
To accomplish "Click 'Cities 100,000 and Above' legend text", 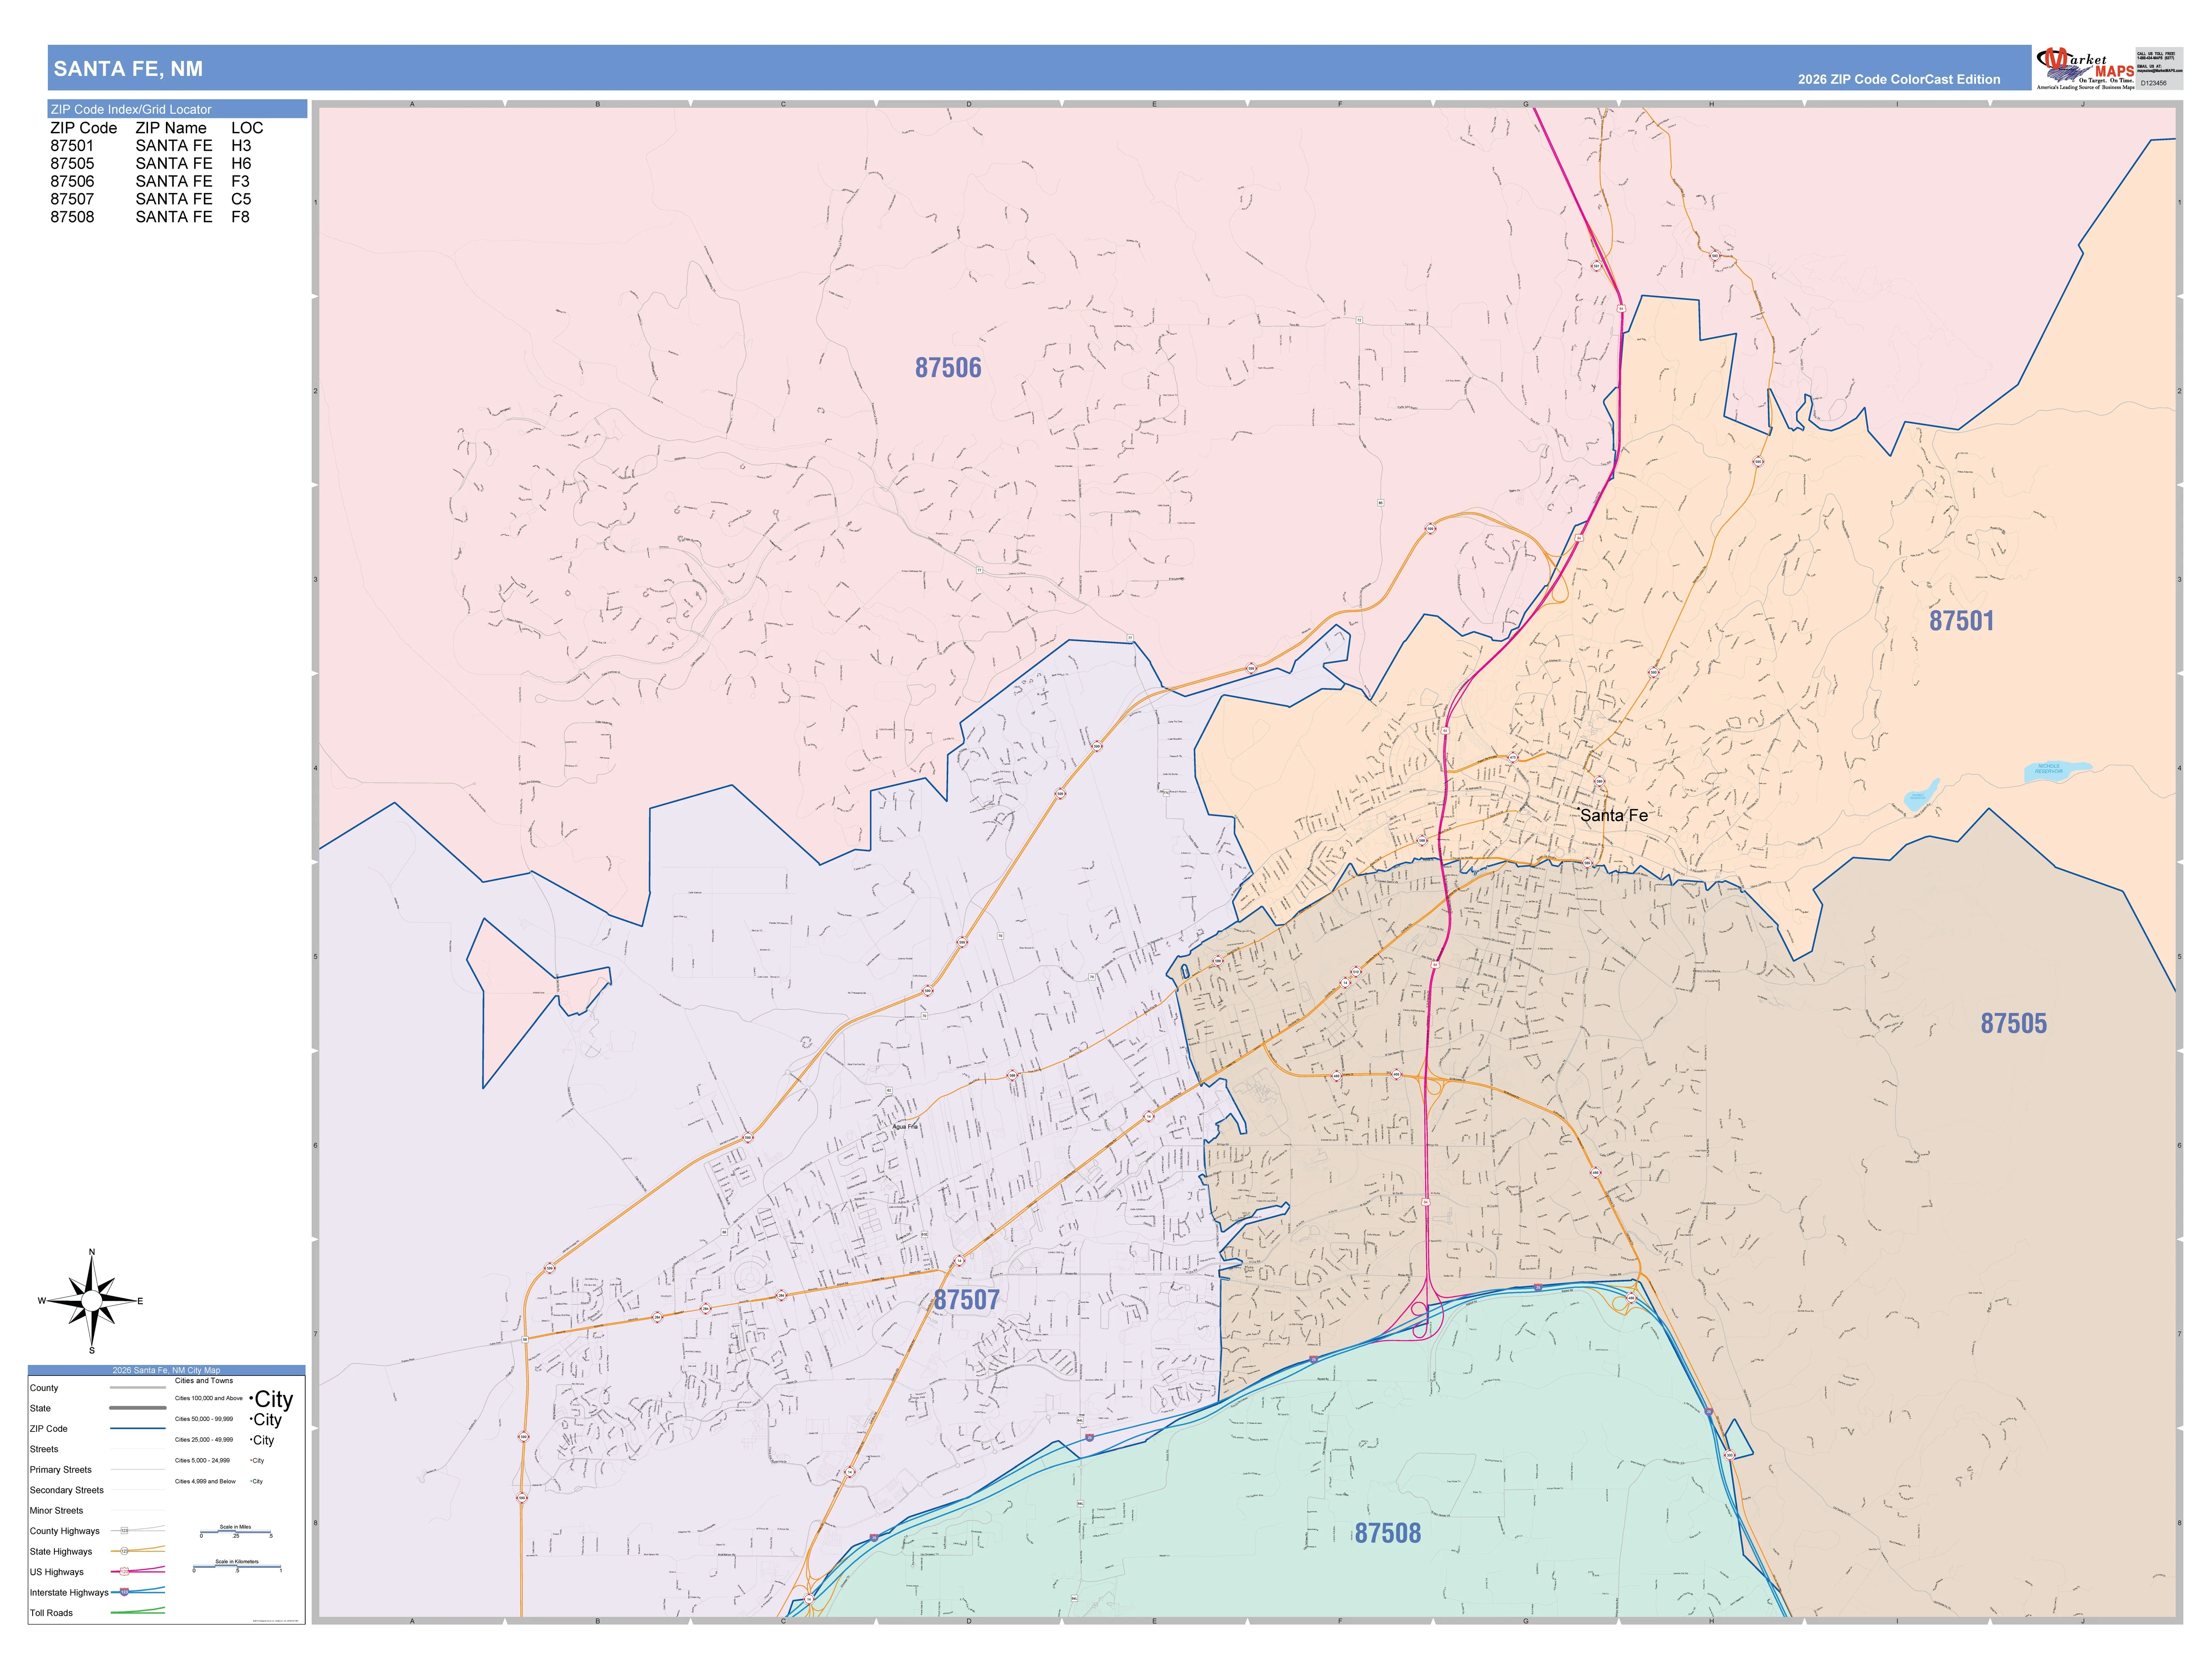I will point(209,1398).
